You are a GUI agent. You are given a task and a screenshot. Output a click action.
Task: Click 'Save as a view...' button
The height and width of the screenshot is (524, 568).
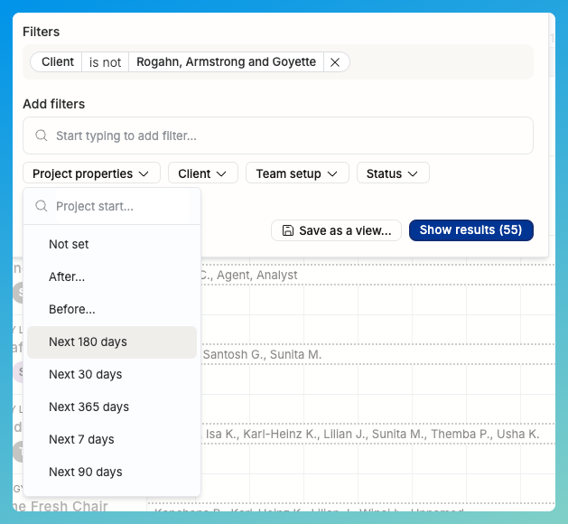[x=336, y=230]
